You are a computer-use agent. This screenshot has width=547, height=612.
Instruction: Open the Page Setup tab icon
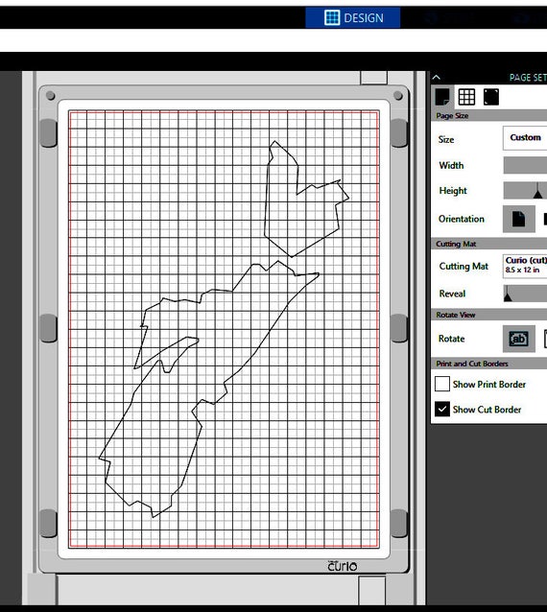click(442, 97)
